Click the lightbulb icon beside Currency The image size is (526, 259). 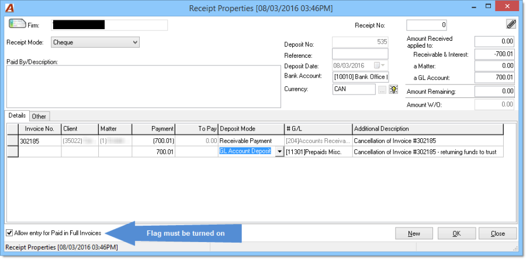(393, 89)
